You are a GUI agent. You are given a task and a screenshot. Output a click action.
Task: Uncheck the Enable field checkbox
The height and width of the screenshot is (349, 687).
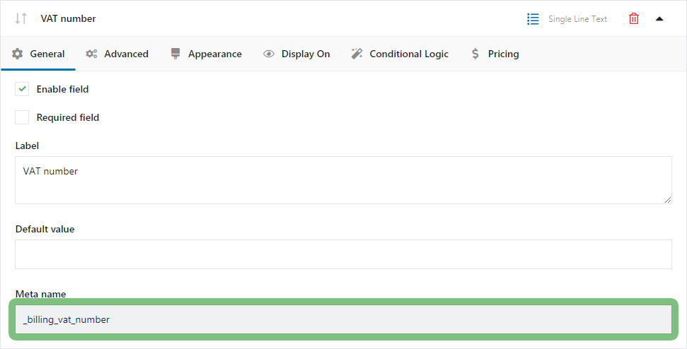click(22, 89)
